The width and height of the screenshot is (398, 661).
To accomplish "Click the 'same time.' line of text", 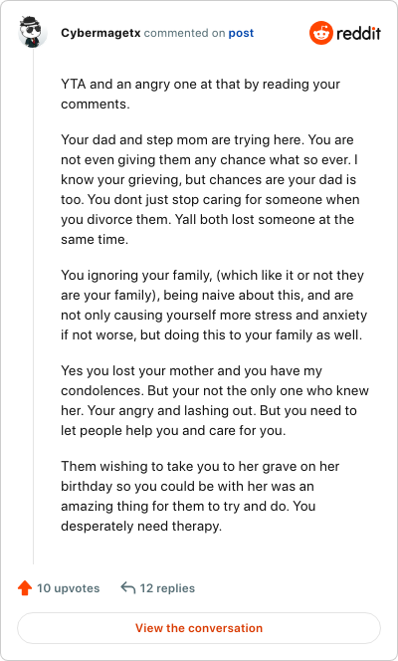I will 95,240.
